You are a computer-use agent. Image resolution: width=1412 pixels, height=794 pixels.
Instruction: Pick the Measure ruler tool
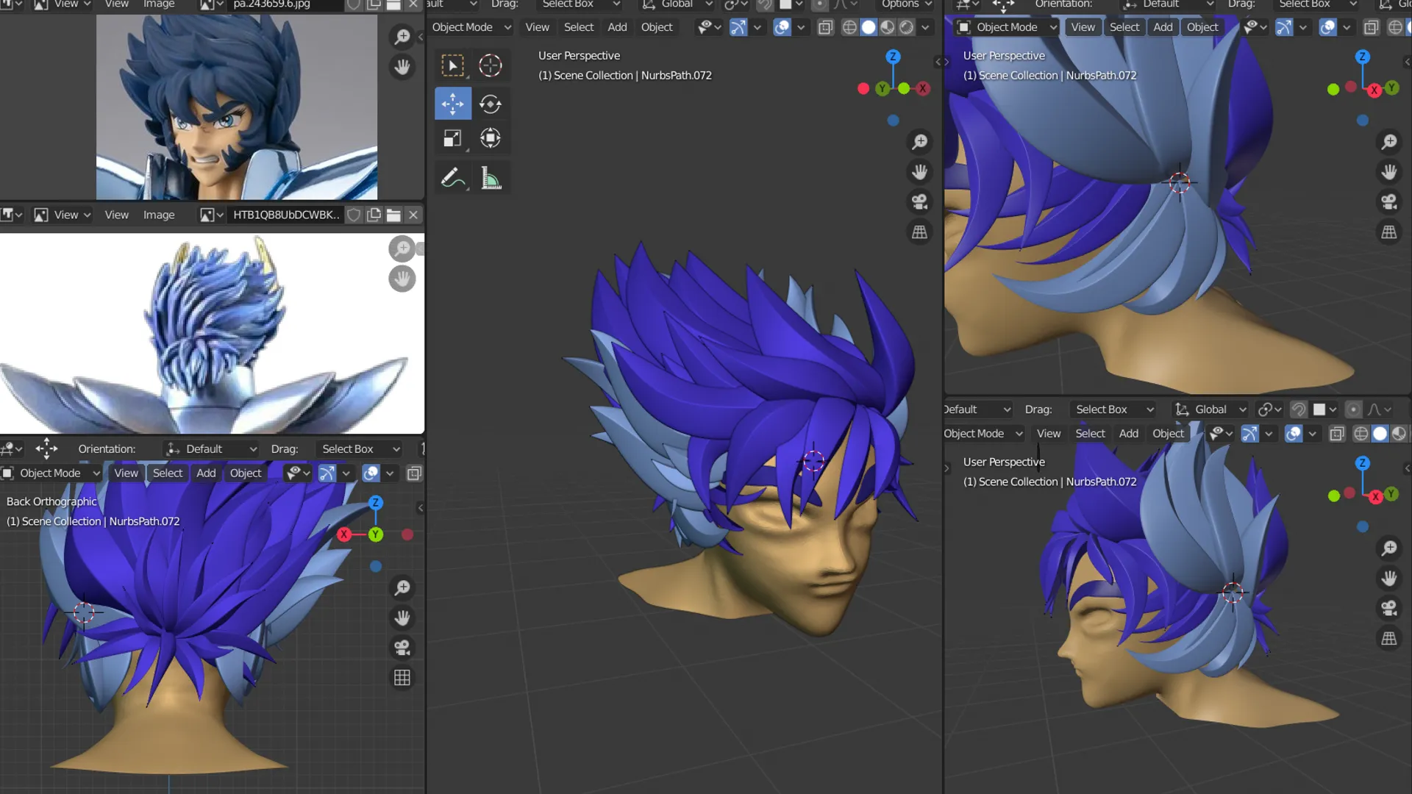[x=491, y=178]
